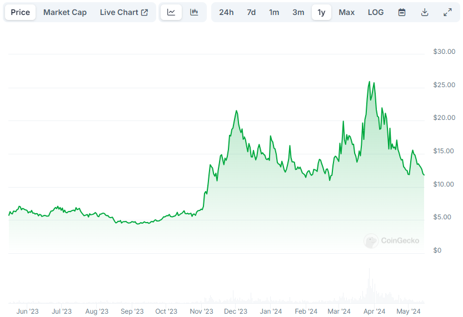Click the Oct '23 date label

[166, 311]
